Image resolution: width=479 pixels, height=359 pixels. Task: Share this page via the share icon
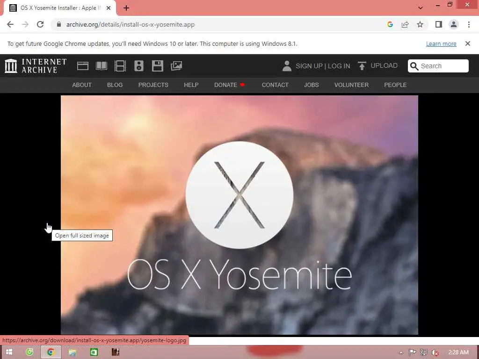(x=405, y=24)
